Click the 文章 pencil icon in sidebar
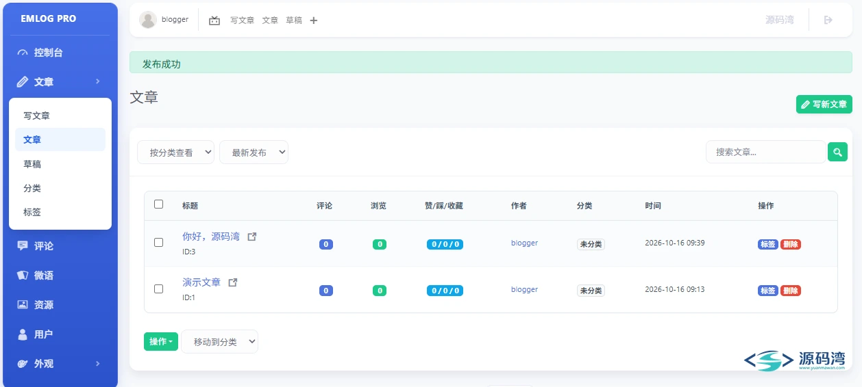 point(23,82)
